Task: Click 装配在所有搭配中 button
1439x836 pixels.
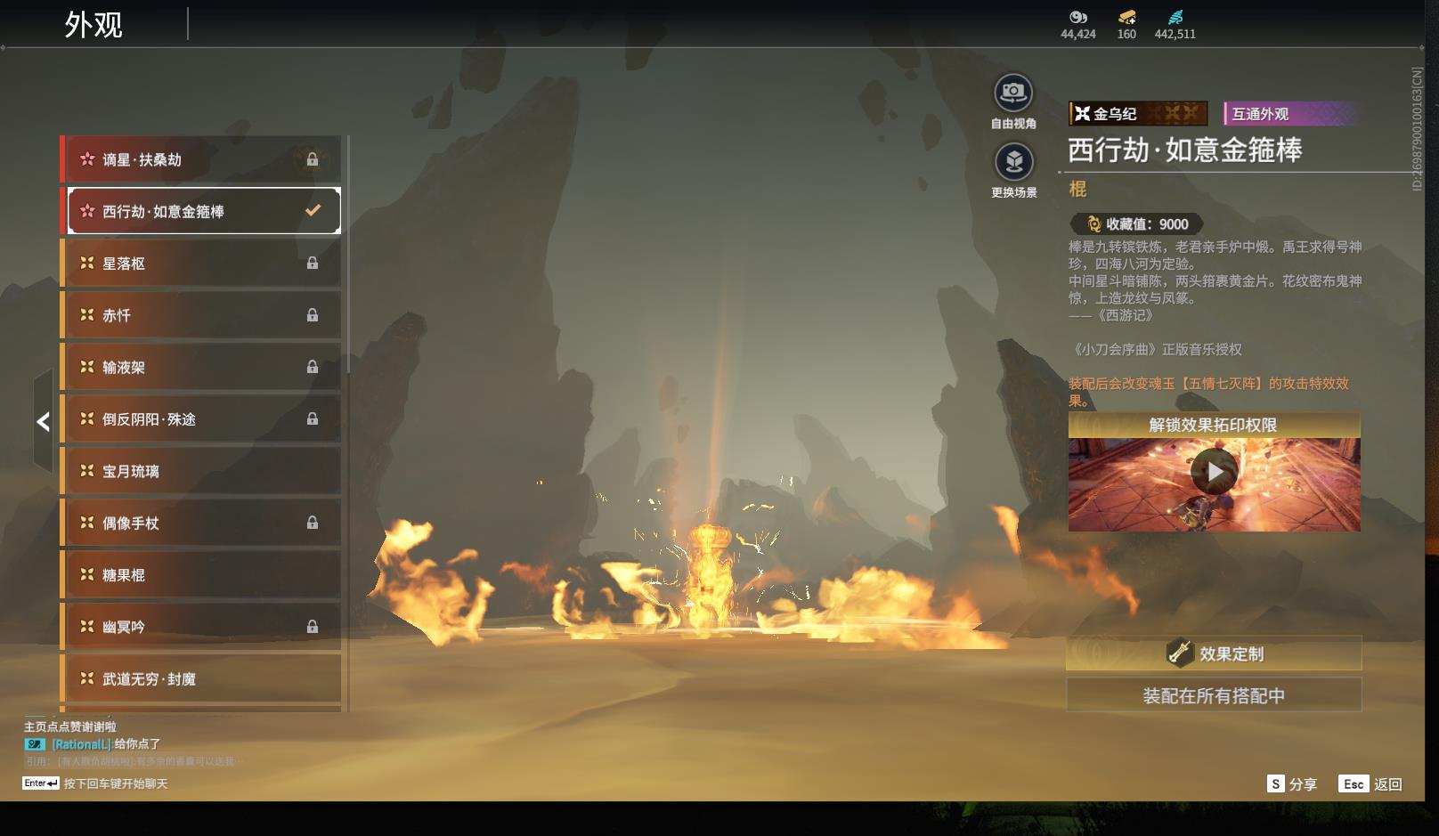Action: coord(1214,695)
